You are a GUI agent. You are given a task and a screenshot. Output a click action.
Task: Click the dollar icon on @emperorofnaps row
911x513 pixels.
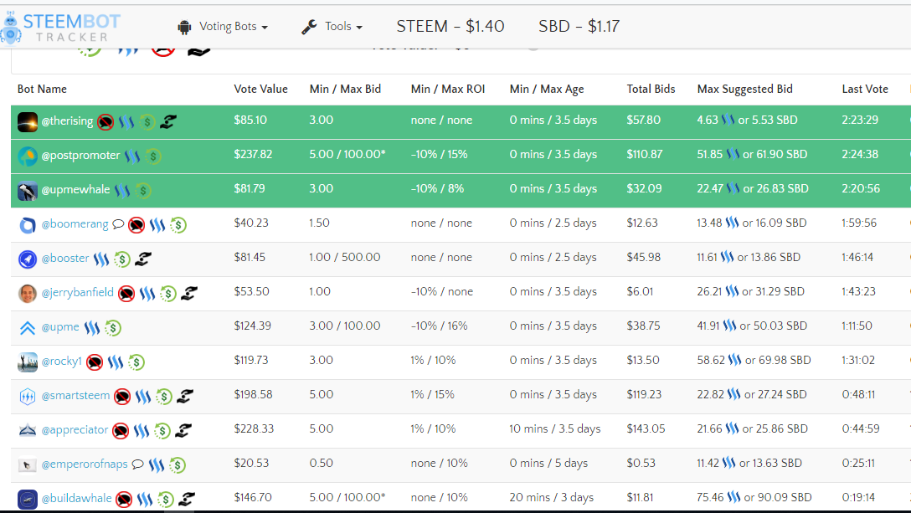coord(178,464)
